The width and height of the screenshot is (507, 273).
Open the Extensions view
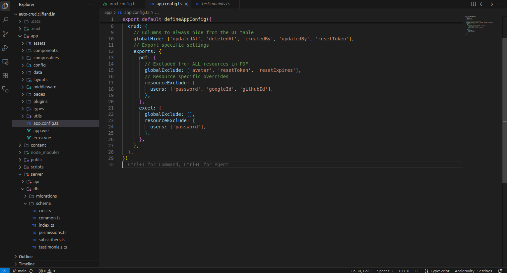(x=5, y=75)
